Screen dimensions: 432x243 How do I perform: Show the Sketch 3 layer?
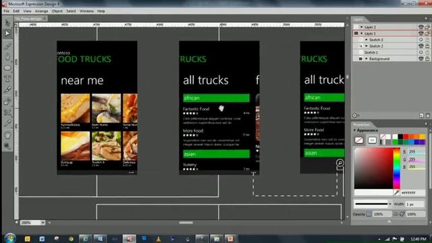[x=421, y=40]
